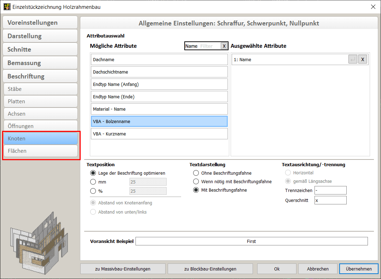Click the mm value field showing 25
The width and height of the screenshot is (381, 279).
click(148, 182)
